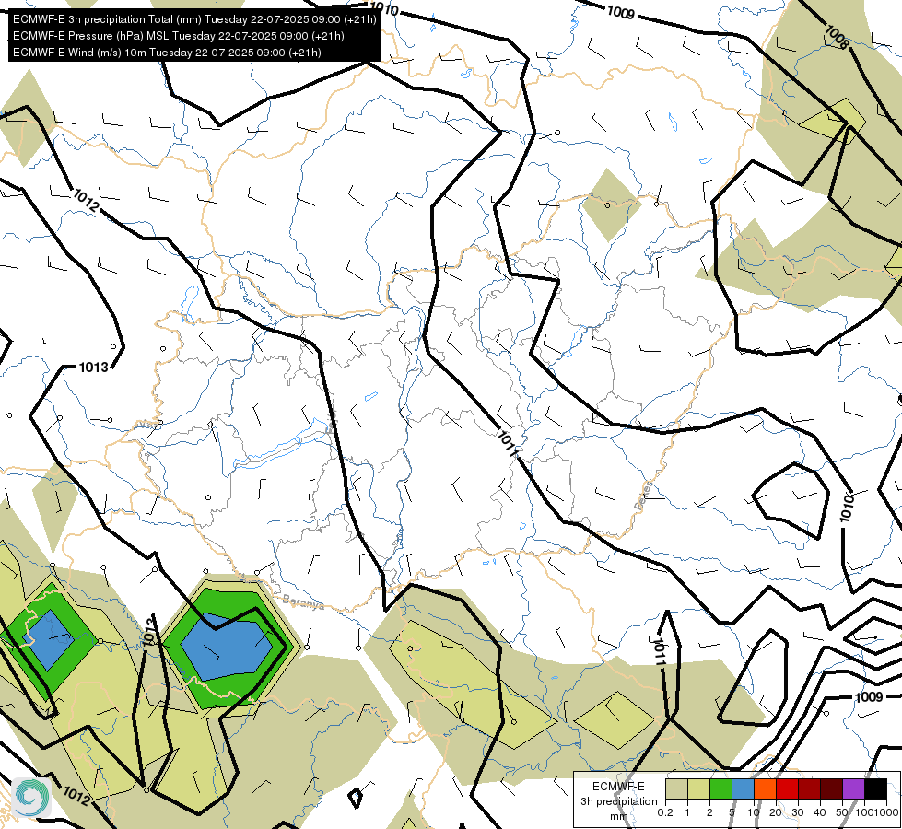The image size is (902, 829).
Task: Click the 1009 isobar label above the legend
Action: [869, 697]
